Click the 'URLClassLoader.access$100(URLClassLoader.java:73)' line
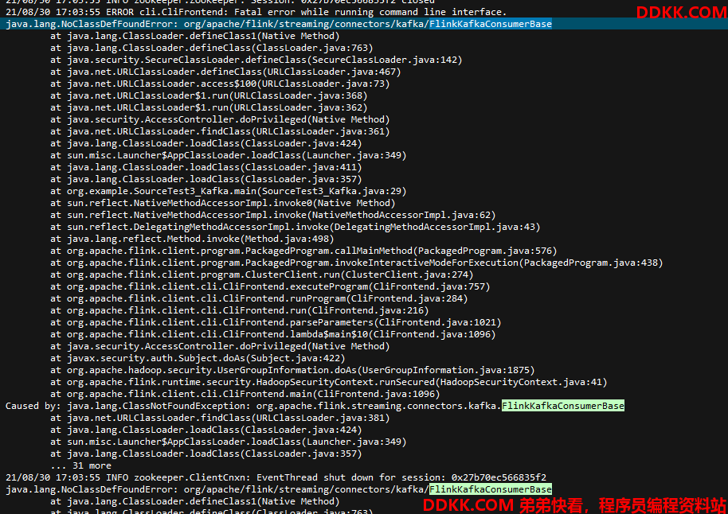The width and height of the screenshot is (728, 514). click(x=220, y=84)
